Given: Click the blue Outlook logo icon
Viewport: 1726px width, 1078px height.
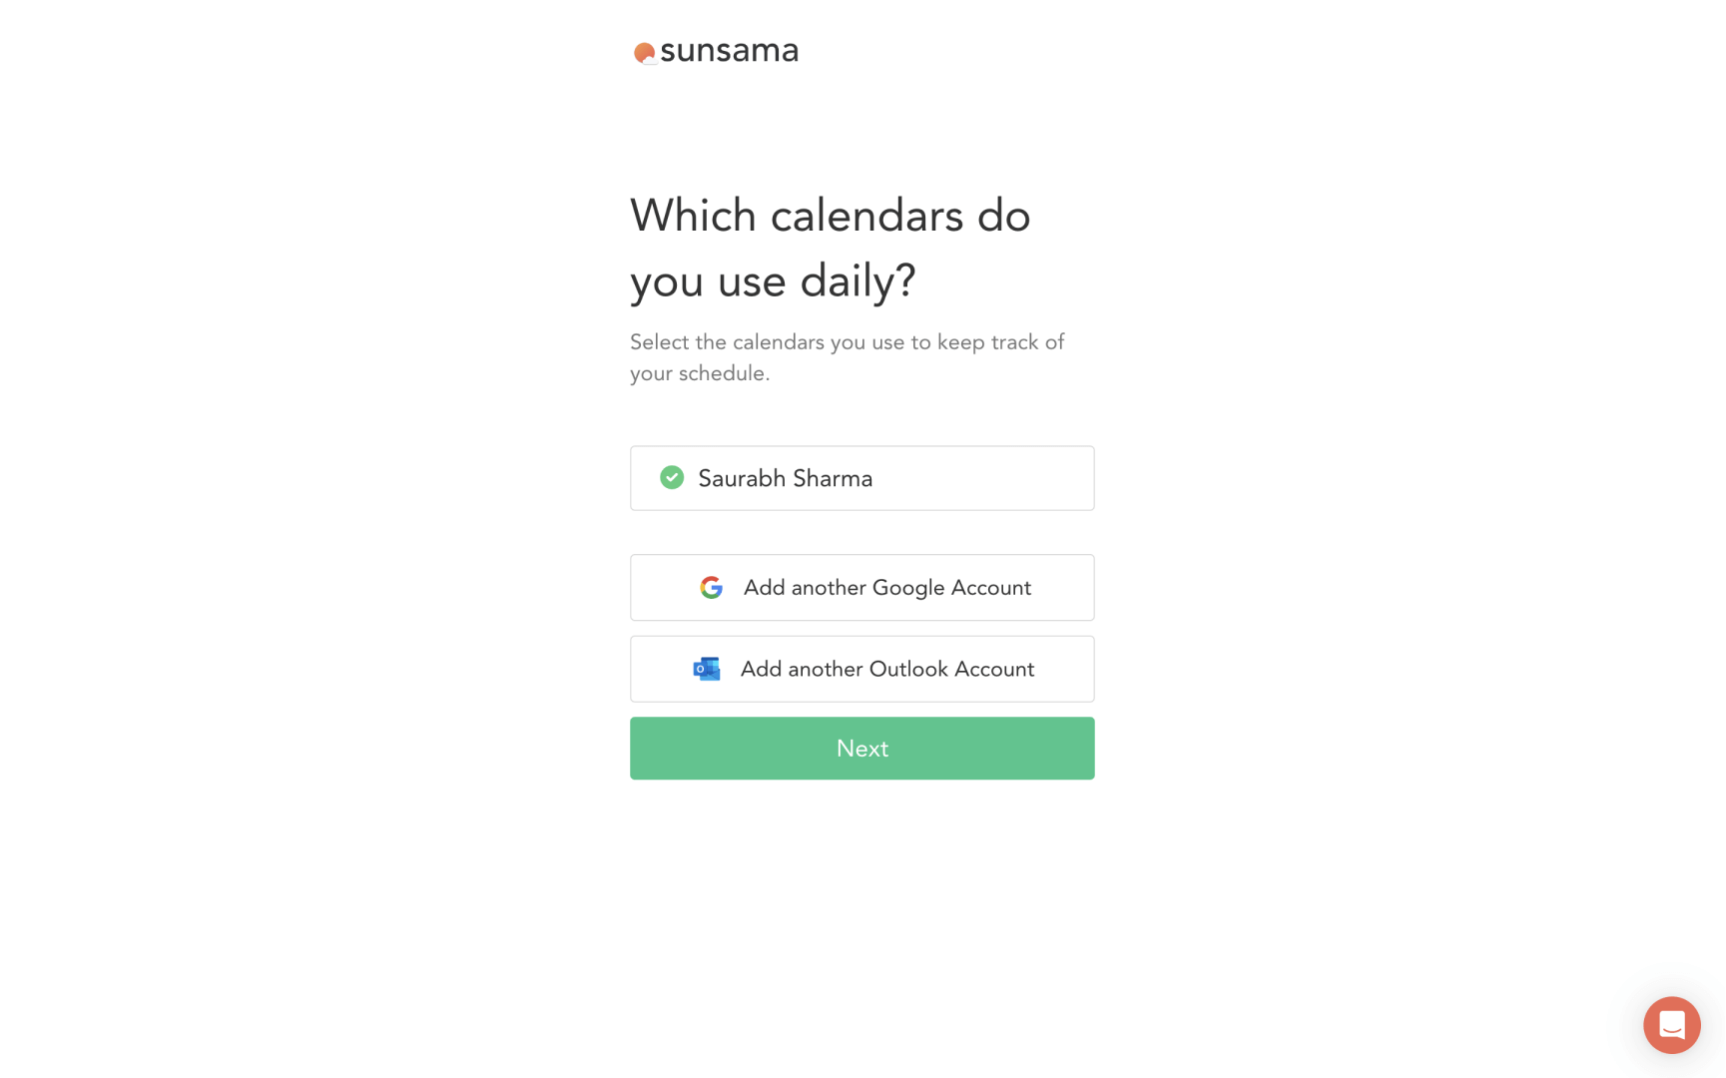Looking at the screenshot, I should click(x=707, y=669).
